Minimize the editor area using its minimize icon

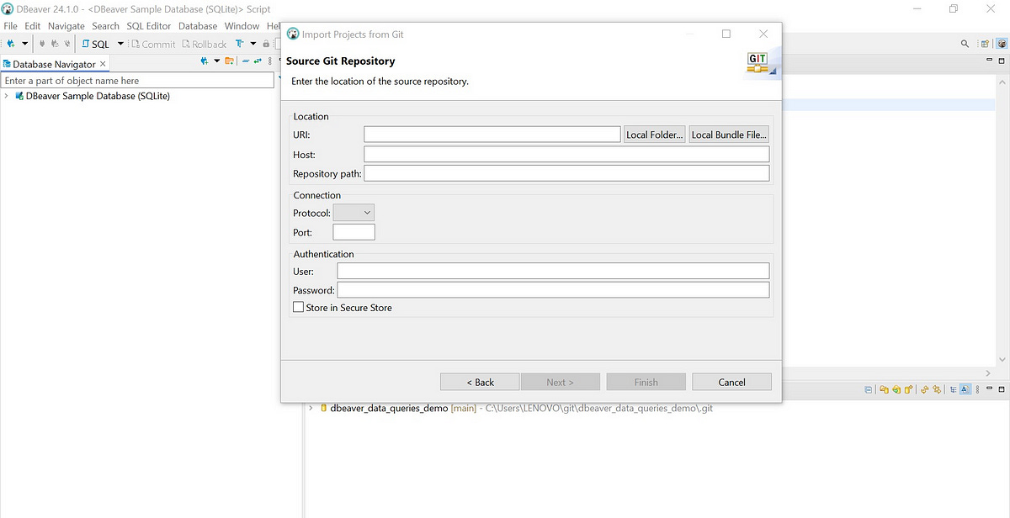pyautogui.click(x=989, y=61)
